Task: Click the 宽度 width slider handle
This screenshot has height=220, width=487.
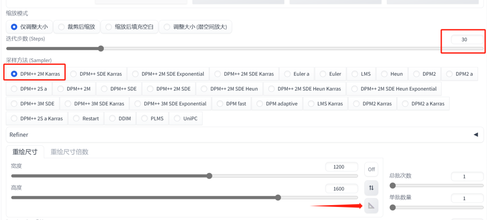Action: (x=209, y=176)
